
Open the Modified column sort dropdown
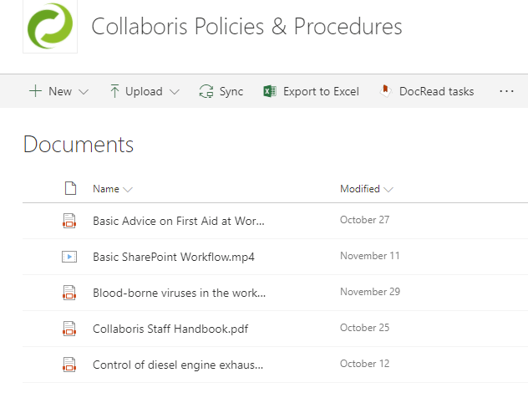[366, 189]
